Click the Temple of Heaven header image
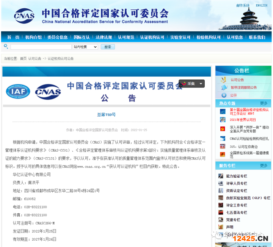 245,19
